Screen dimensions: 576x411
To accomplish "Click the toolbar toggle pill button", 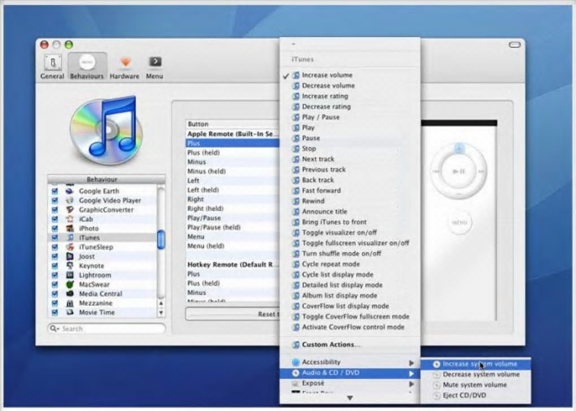I will coord(514,45).
